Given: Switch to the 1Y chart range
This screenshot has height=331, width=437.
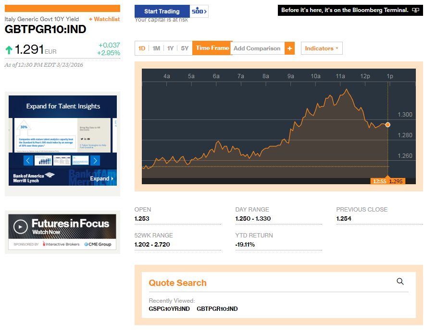Looking at the screenshot, I should pos(170,48).
